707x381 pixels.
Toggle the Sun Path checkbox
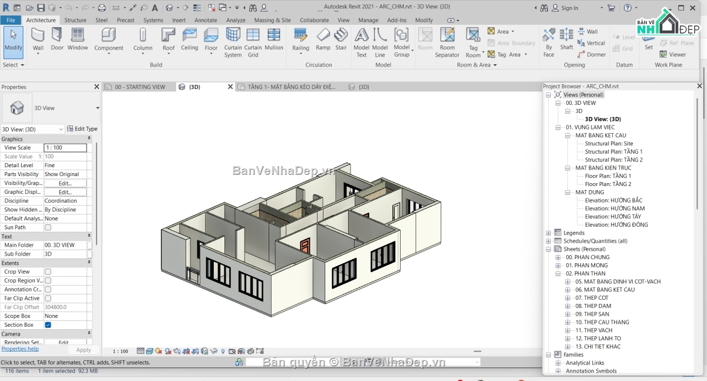pyautogui.click(x=48, y=227)
